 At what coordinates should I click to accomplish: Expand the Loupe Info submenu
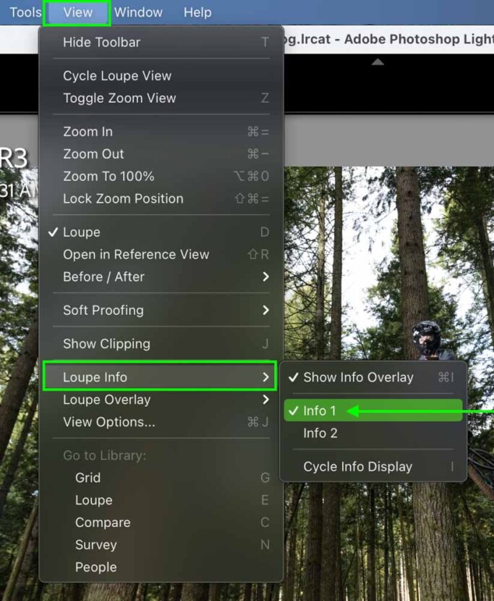pos(160,377)
